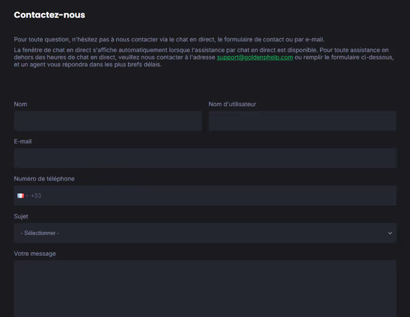Click the 'E-mail' field label

23,142
